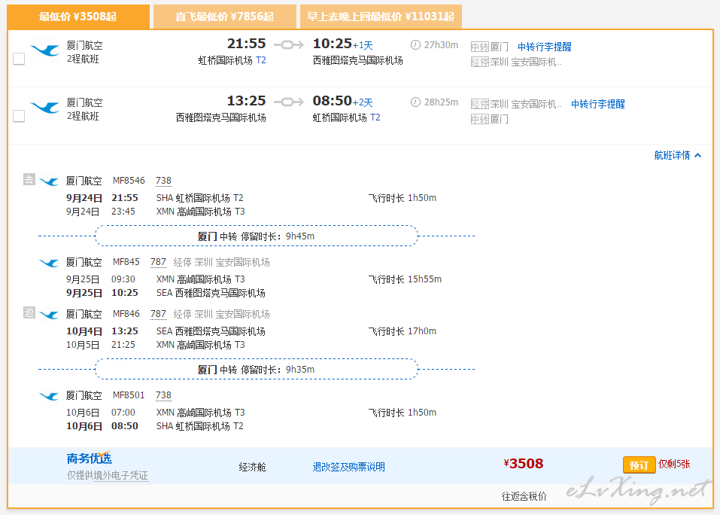The height and width of the screenshot is (515, 720).
Task: Click airline logo beside MF8546
Action: 49,181
